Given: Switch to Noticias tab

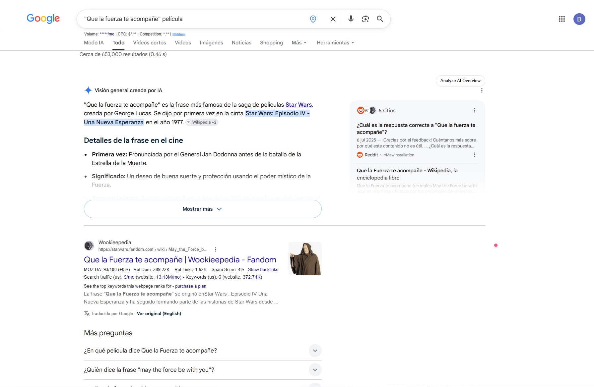Looking at the screenshot, I should tap(241, 43).
